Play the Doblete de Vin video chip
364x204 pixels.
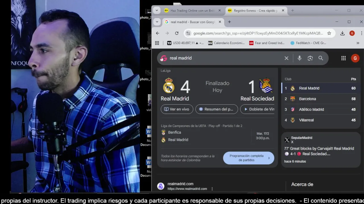pyautogui.click(x=257, y=109)
